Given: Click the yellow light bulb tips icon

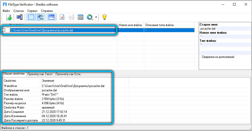Looking at the screenshot, I should point(104,17).
